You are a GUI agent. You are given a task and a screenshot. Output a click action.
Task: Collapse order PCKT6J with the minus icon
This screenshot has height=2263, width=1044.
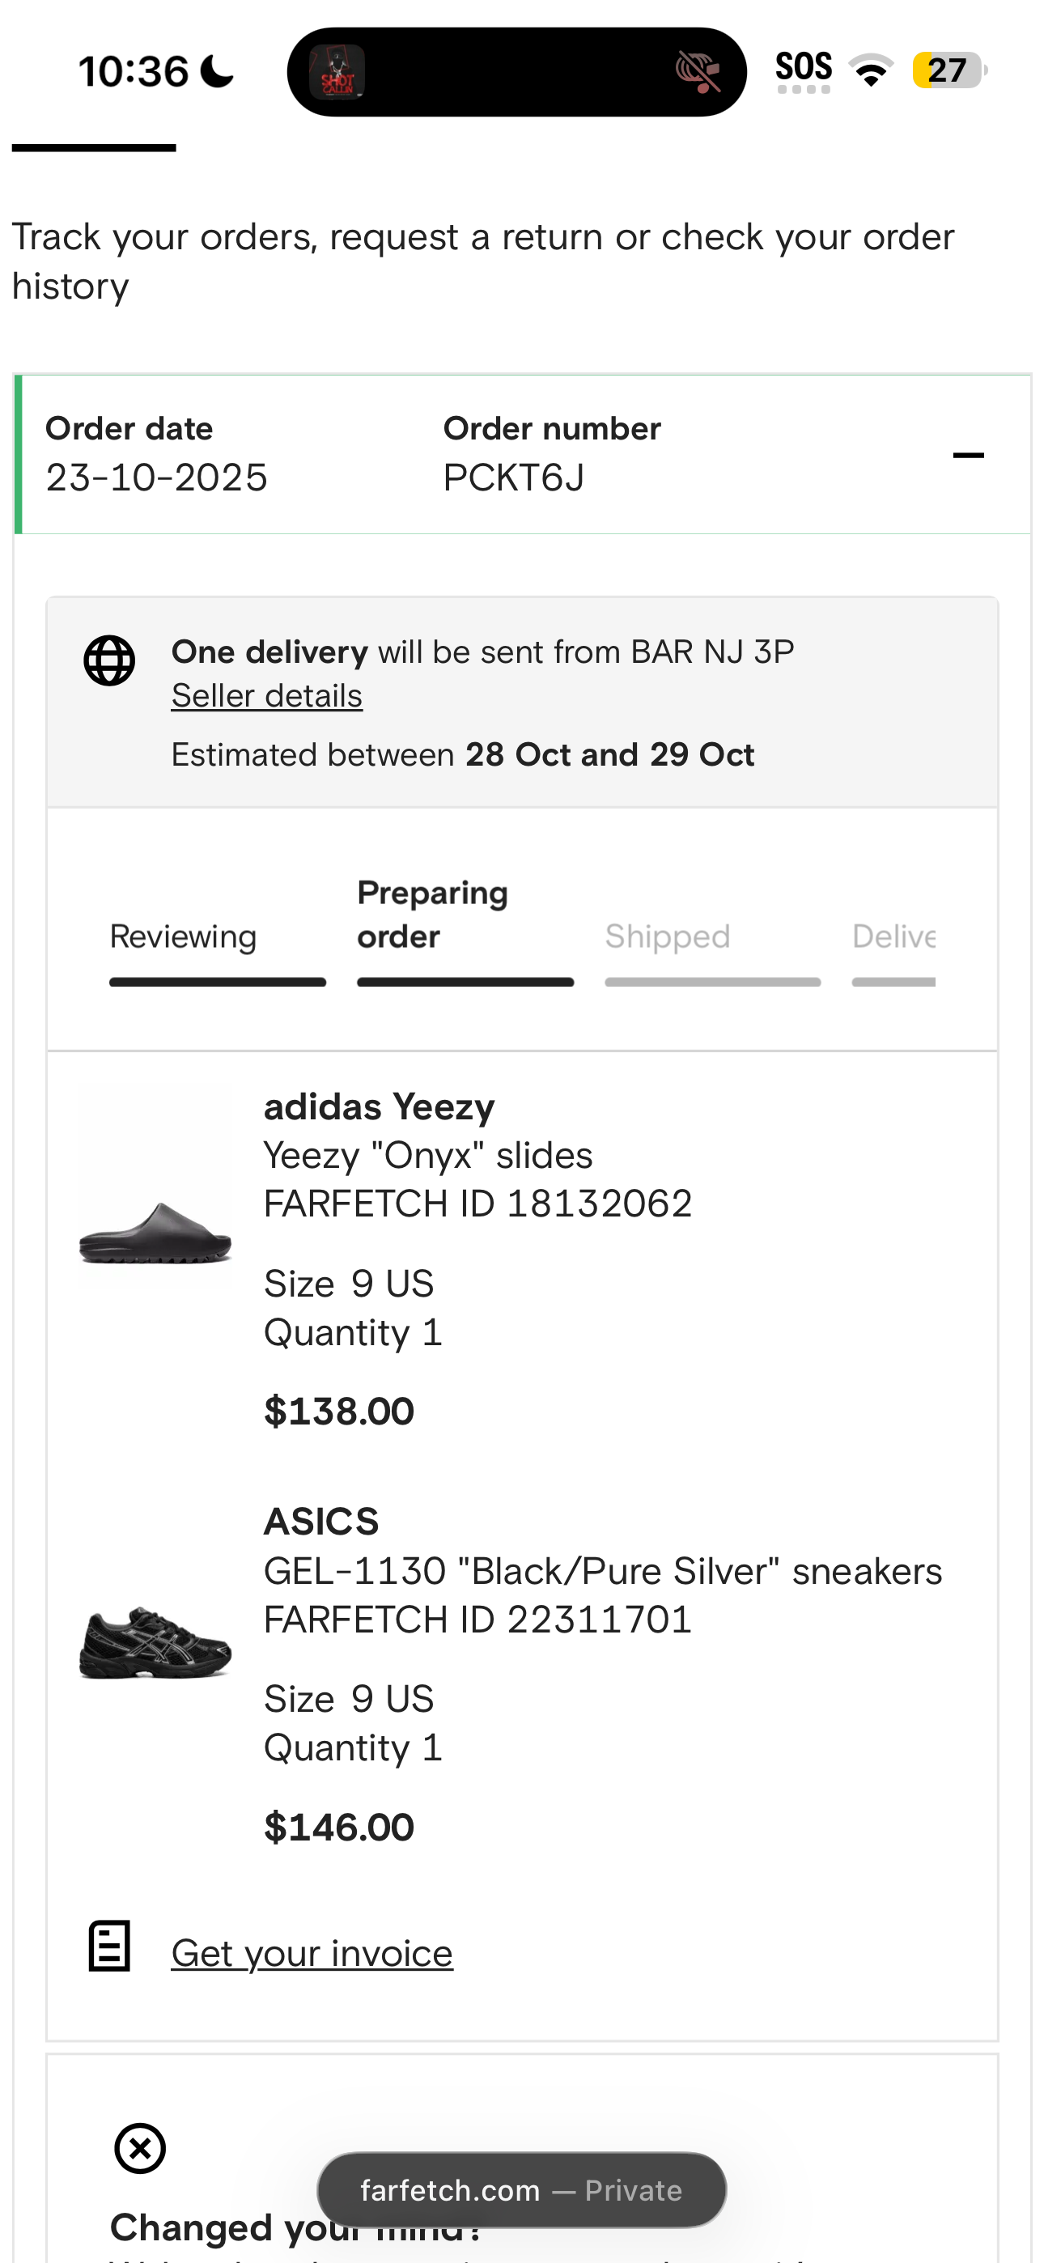click(968, 455)
